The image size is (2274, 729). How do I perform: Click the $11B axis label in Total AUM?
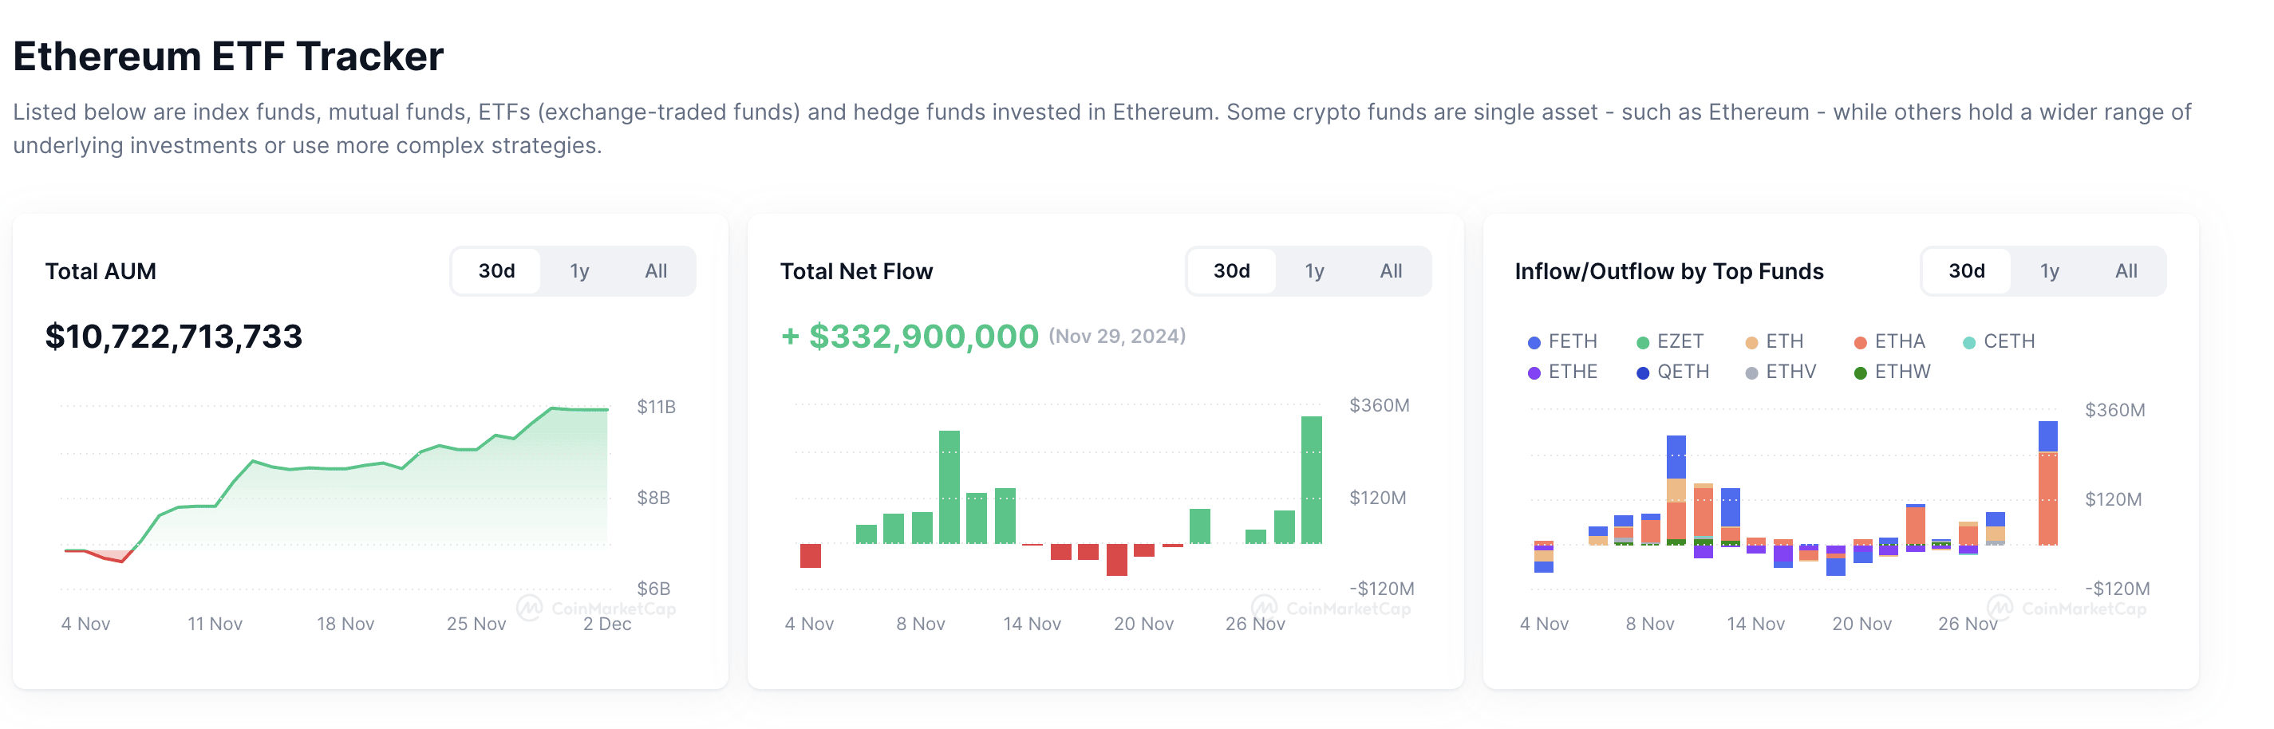click(x=657, y=407)
